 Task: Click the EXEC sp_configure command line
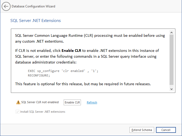63,71
